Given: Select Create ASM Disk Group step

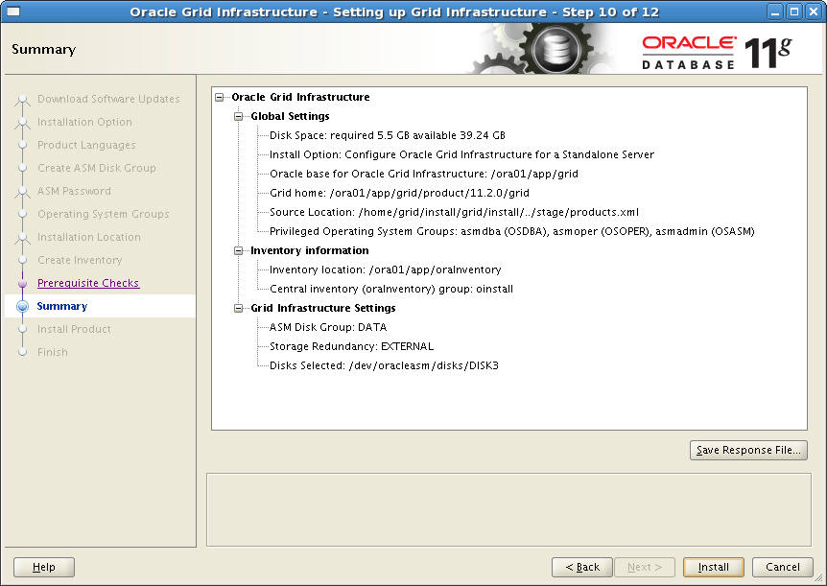Looking at the screenshot, I should 97,168.
